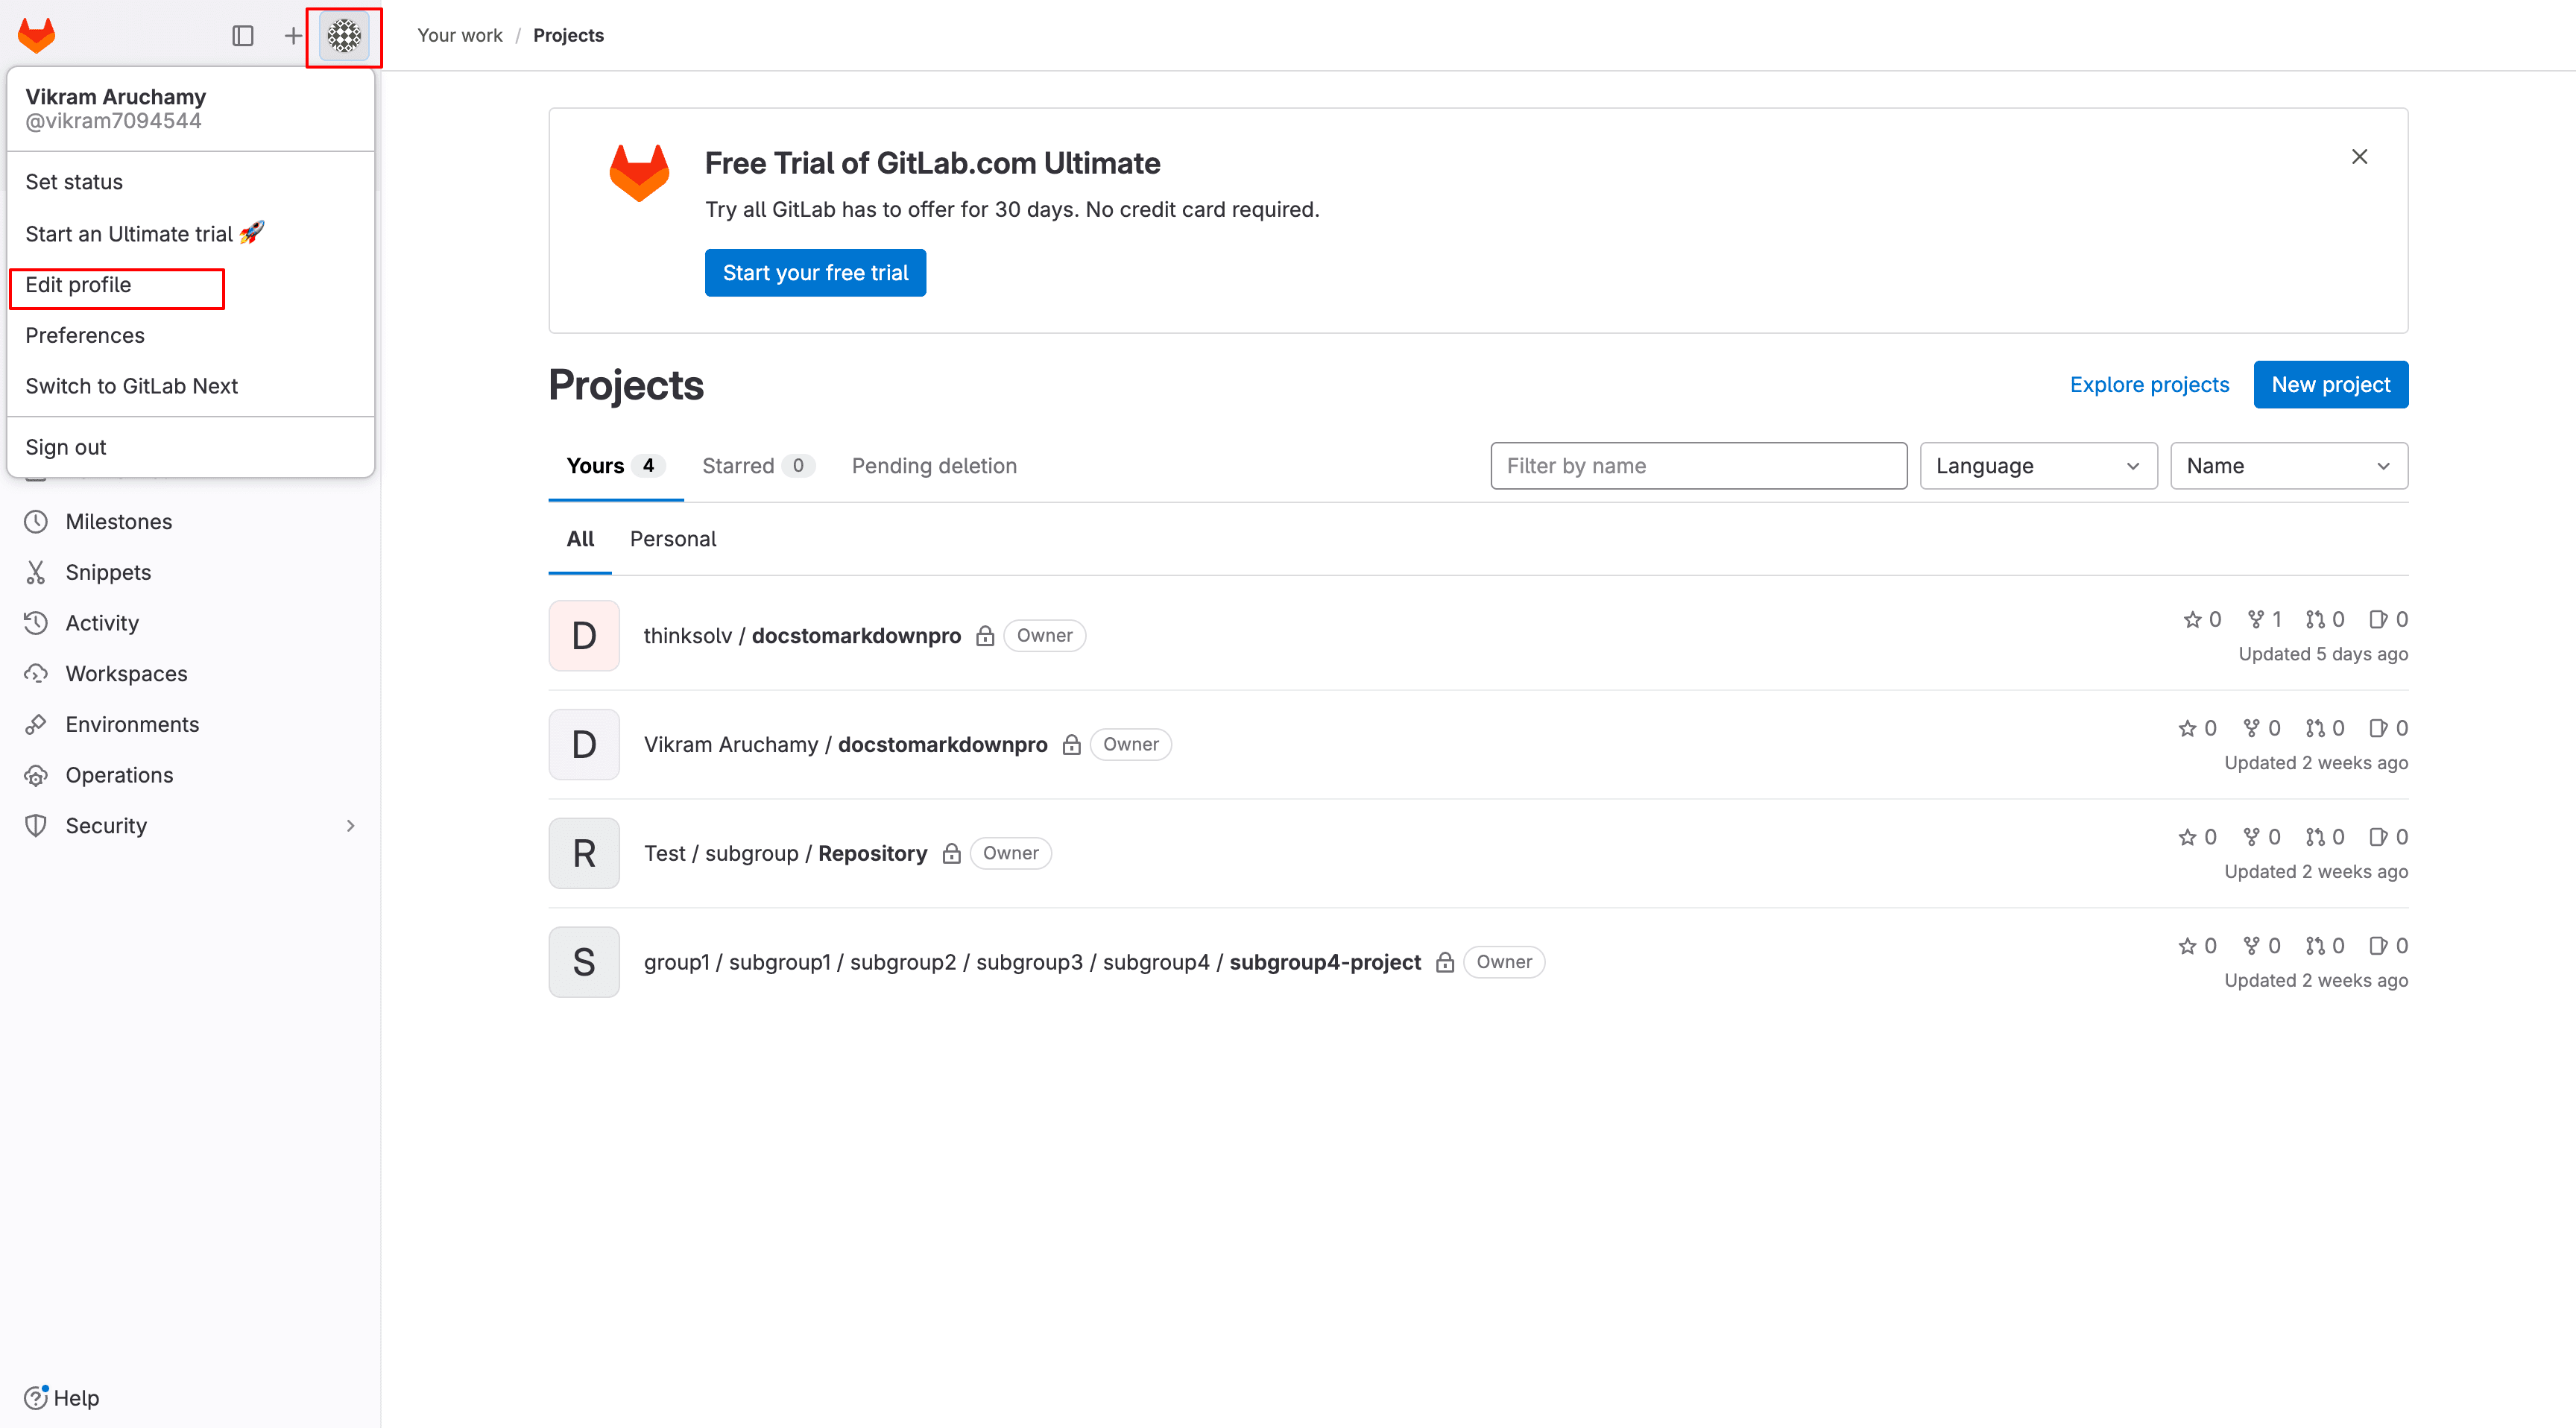Click fork count of subgroup4-project

coord(2261,947)
